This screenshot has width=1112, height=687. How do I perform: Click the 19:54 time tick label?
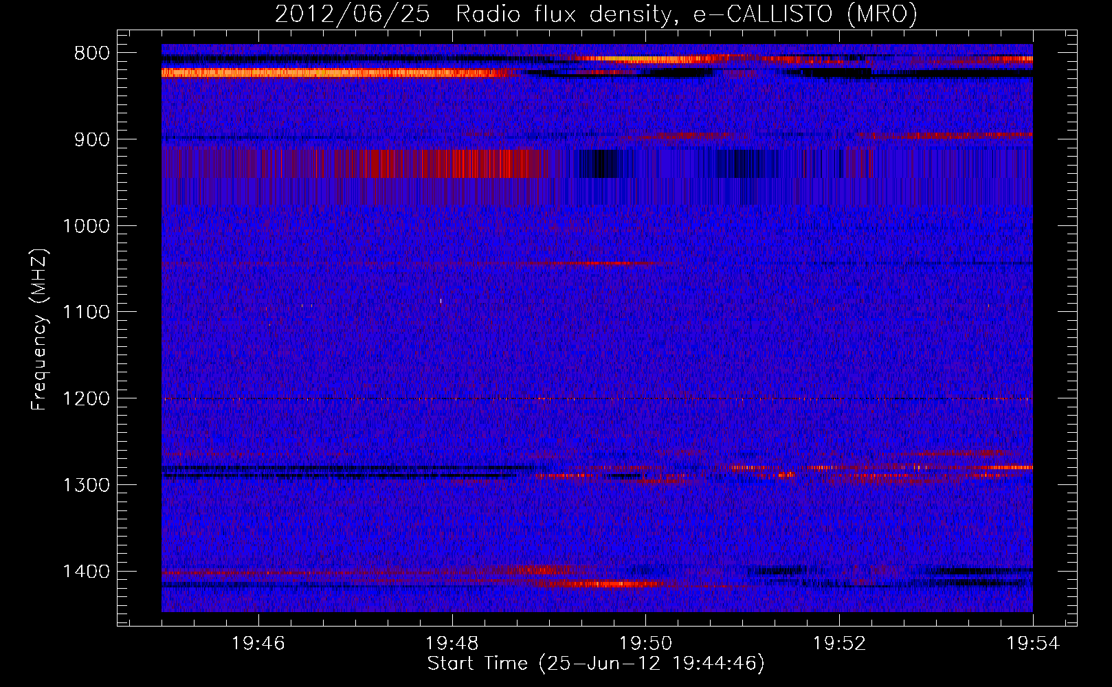point(1033,644)
